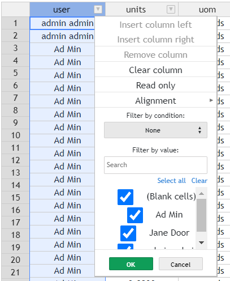Click the scroll down arrow in value list
This screenshot has height=281, width=230.
click(x=202, y=242)
